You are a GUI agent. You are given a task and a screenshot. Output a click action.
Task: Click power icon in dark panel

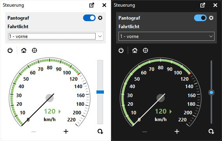pyautogui.click(x=121, y=51)
